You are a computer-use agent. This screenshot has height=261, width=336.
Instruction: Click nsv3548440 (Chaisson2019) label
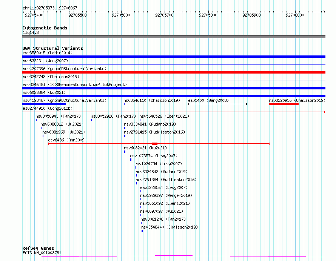[170, 227]
